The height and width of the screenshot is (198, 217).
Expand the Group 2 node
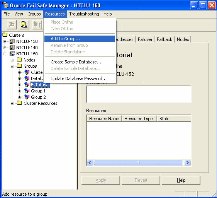pyautogui.click(x=20, y=97)
